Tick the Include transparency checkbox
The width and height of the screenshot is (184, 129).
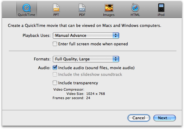(55, 83)
